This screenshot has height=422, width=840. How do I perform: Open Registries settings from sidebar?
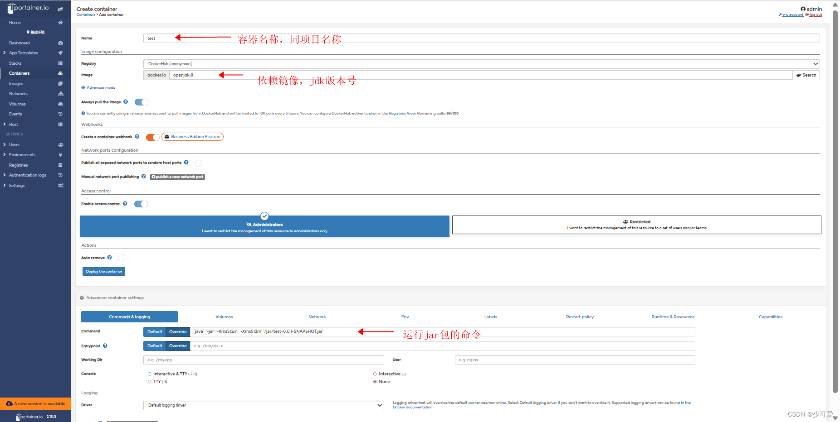tap(18, 165)
